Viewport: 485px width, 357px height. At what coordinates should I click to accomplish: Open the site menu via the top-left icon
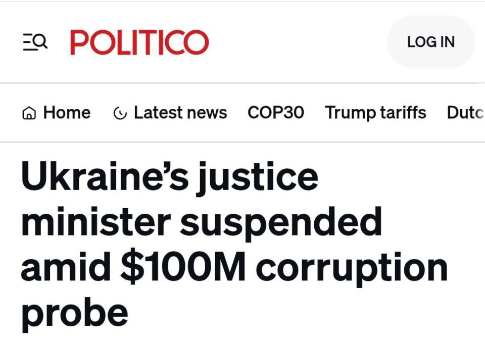(34, 42)
